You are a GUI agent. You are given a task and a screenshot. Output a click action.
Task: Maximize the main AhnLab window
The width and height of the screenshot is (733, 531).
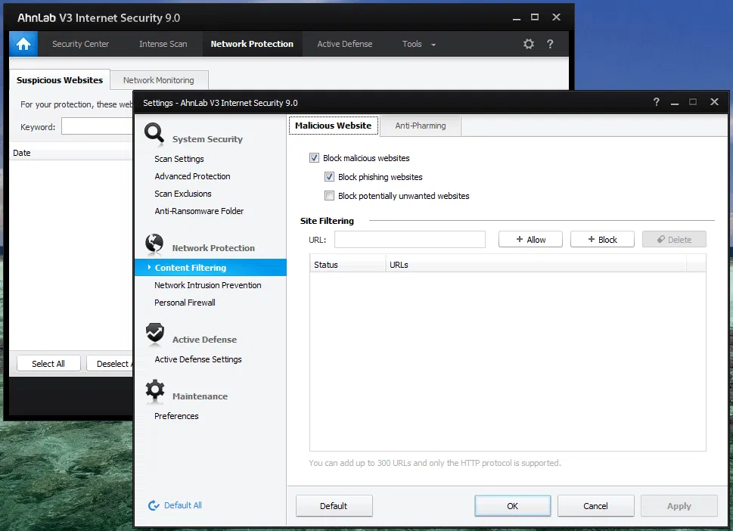click(535, 17)
